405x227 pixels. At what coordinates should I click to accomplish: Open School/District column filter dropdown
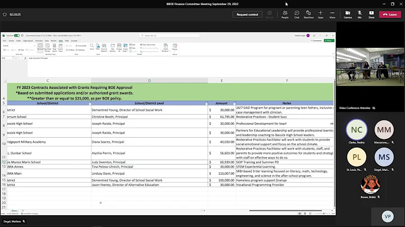[x=90, y=104]
